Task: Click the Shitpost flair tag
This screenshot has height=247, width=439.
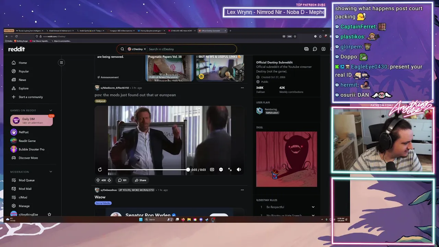Action: point(100,101)
